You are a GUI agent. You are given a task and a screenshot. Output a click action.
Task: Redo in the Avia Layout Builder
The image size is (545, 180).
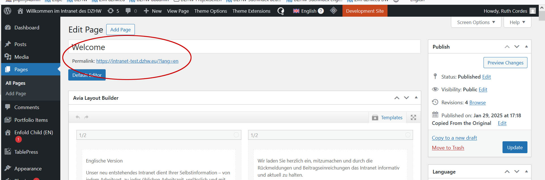86,117
